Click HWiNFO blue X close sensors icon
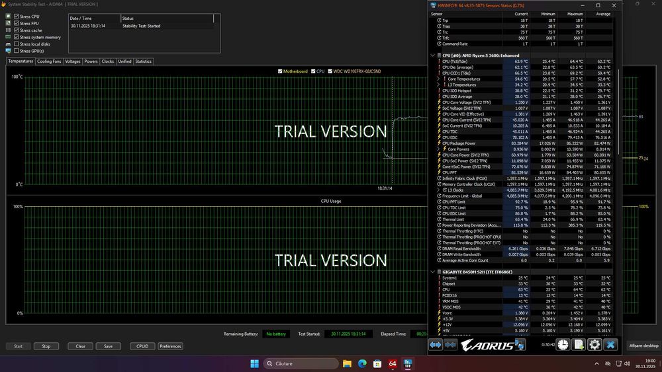Viewport: 662px width, 372px height. click(x=610, y=345)
